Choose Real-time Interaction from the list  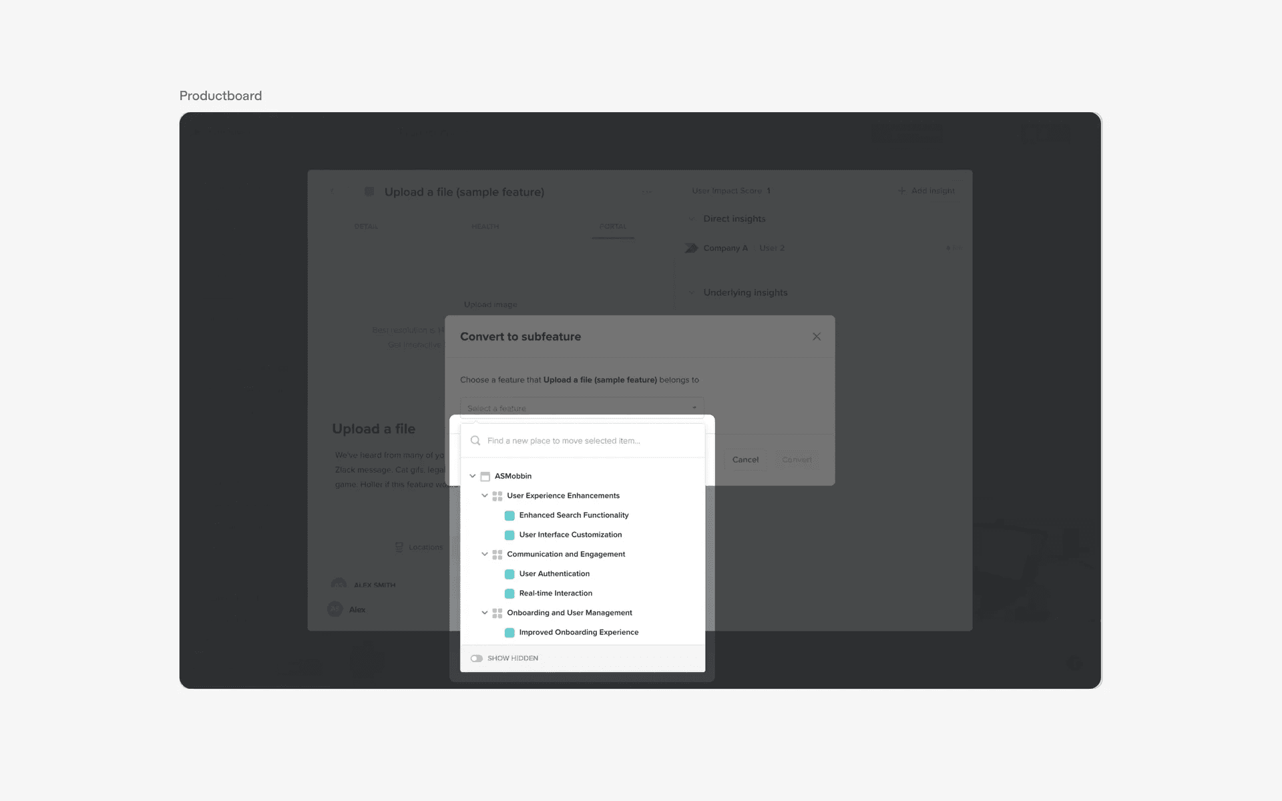click(556, 593)
